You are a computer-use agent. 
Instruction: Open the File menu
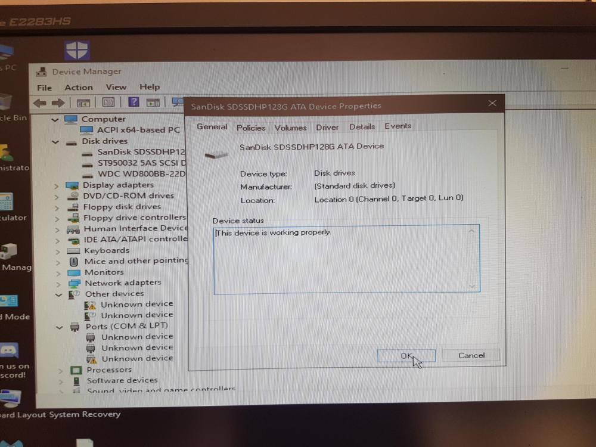click(45, 88)
